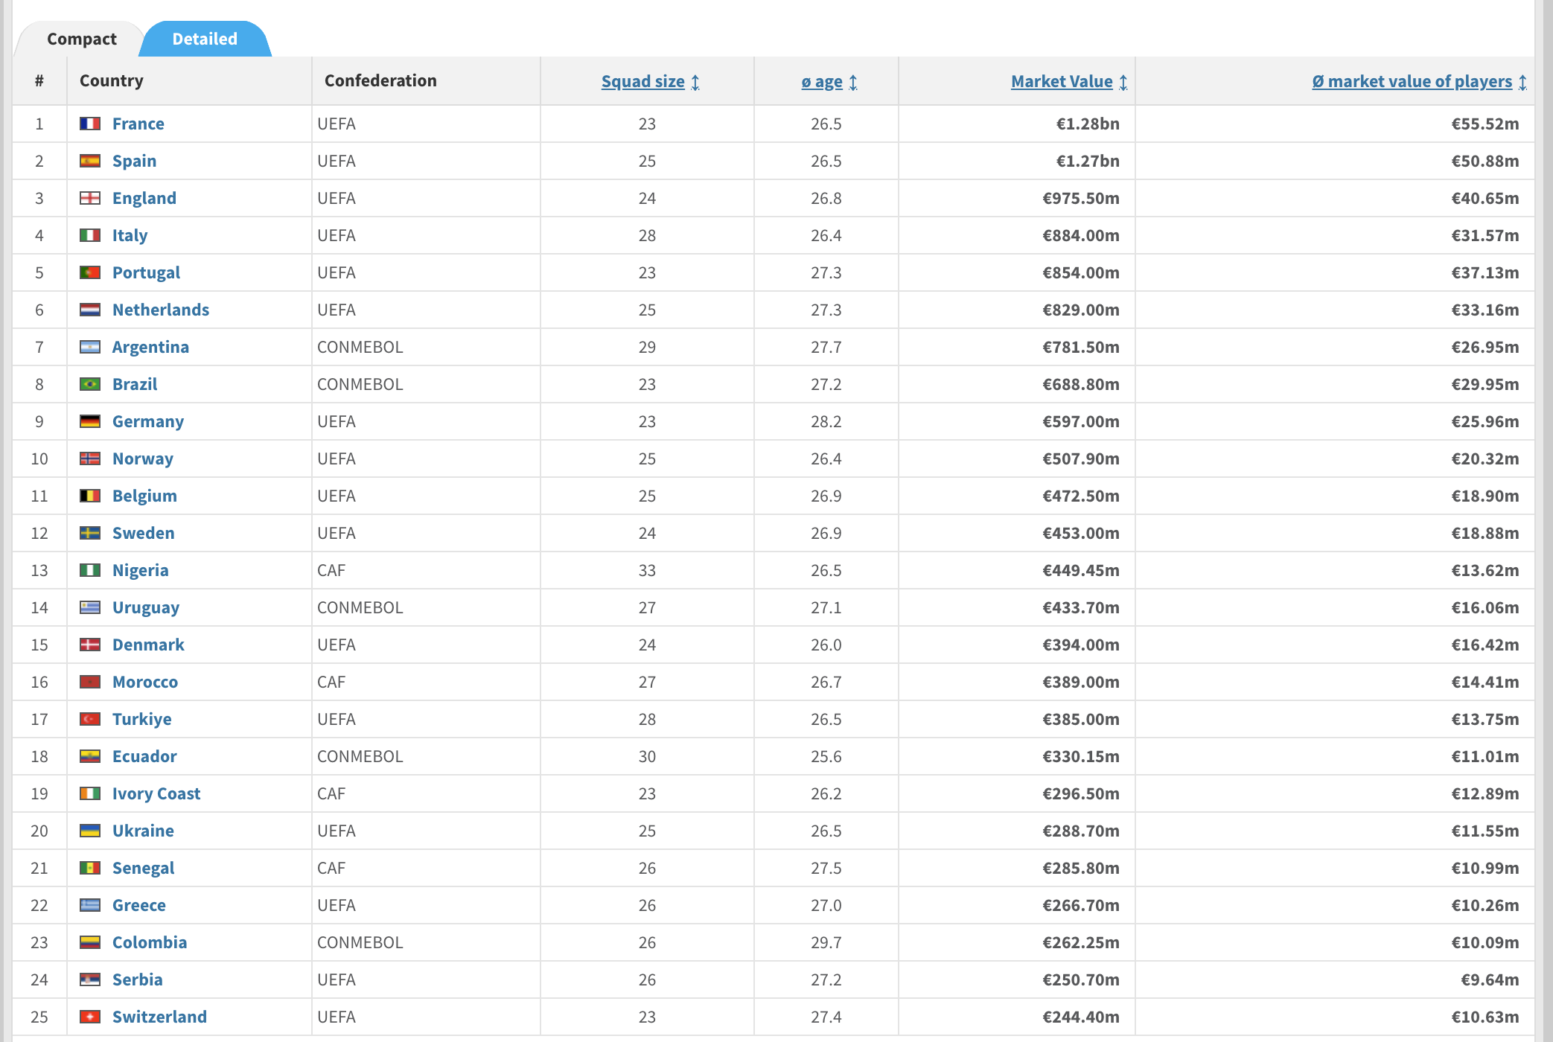The image size is (1553, 1042).
Task: Open the Spain team link
Action: coord(135,161)
